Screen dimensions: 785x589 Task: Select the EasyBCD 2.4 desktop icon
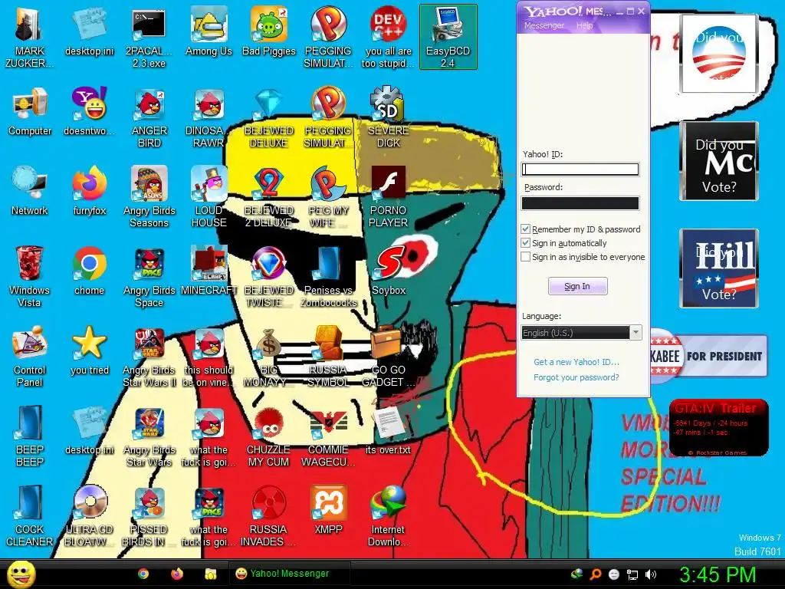tap(448, 37)
